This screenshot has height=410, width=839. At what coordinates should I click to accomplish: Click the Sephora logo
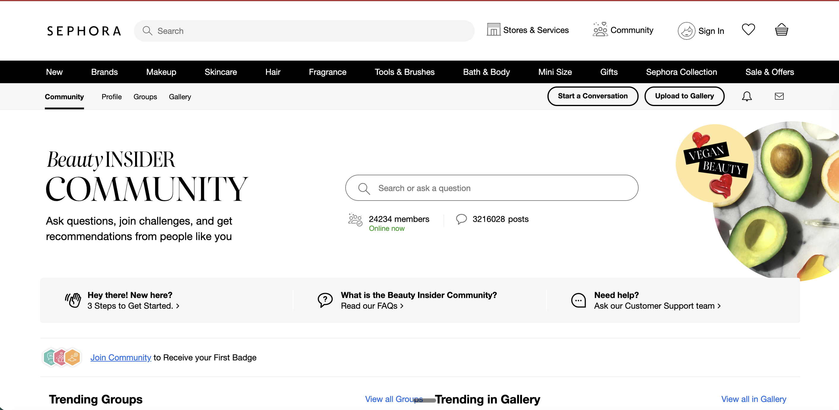[x=84, y=31]
